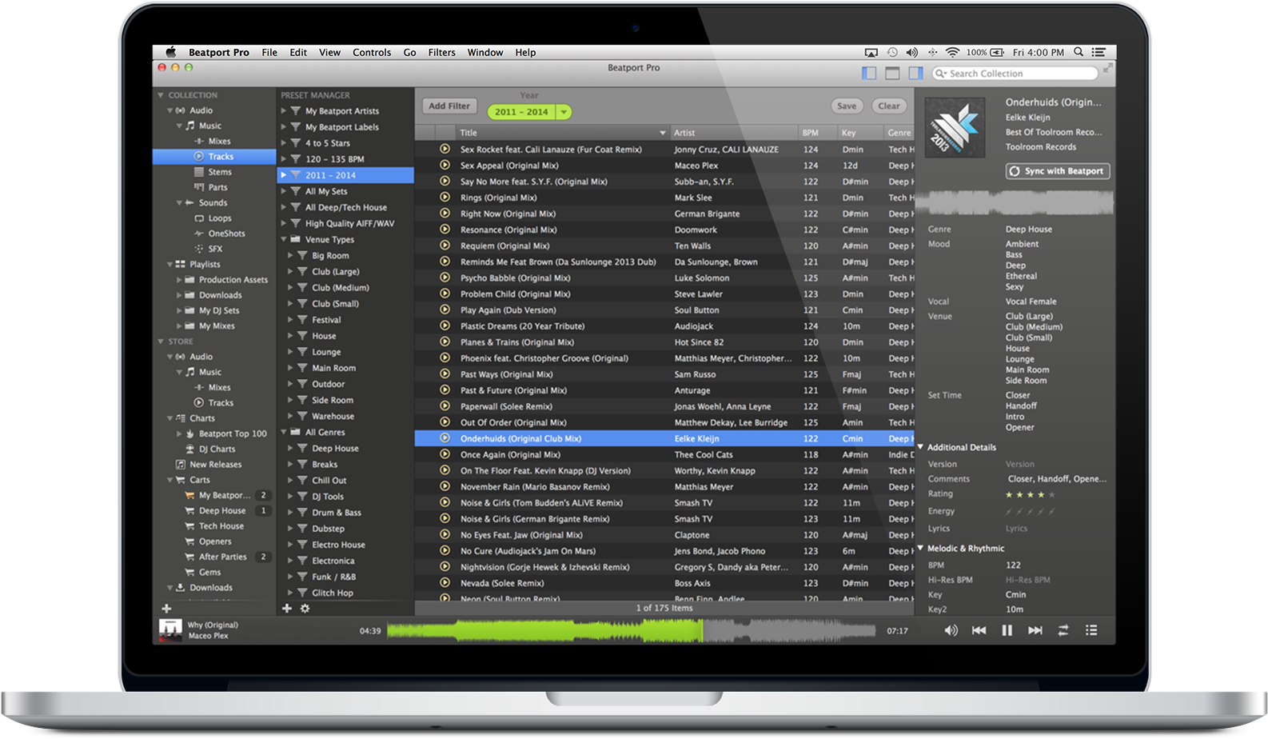Collapse the STORE sidebar section

coord(160,342)
